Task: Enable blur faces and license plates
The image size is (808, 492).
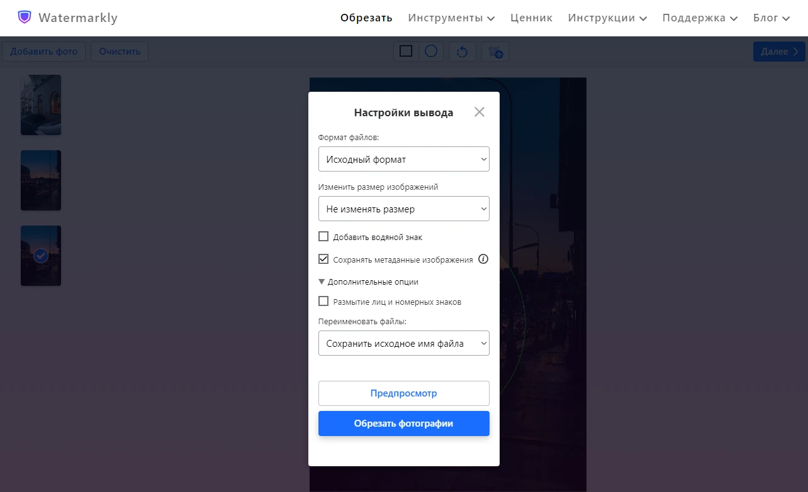Action: pyautogui.click(x=323, y=302)
